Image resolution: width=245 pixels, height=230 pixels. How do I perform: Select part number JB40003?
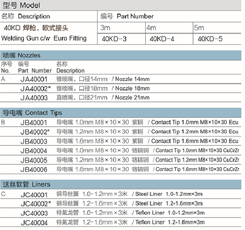pyautogui.click(x=34, y=141)
